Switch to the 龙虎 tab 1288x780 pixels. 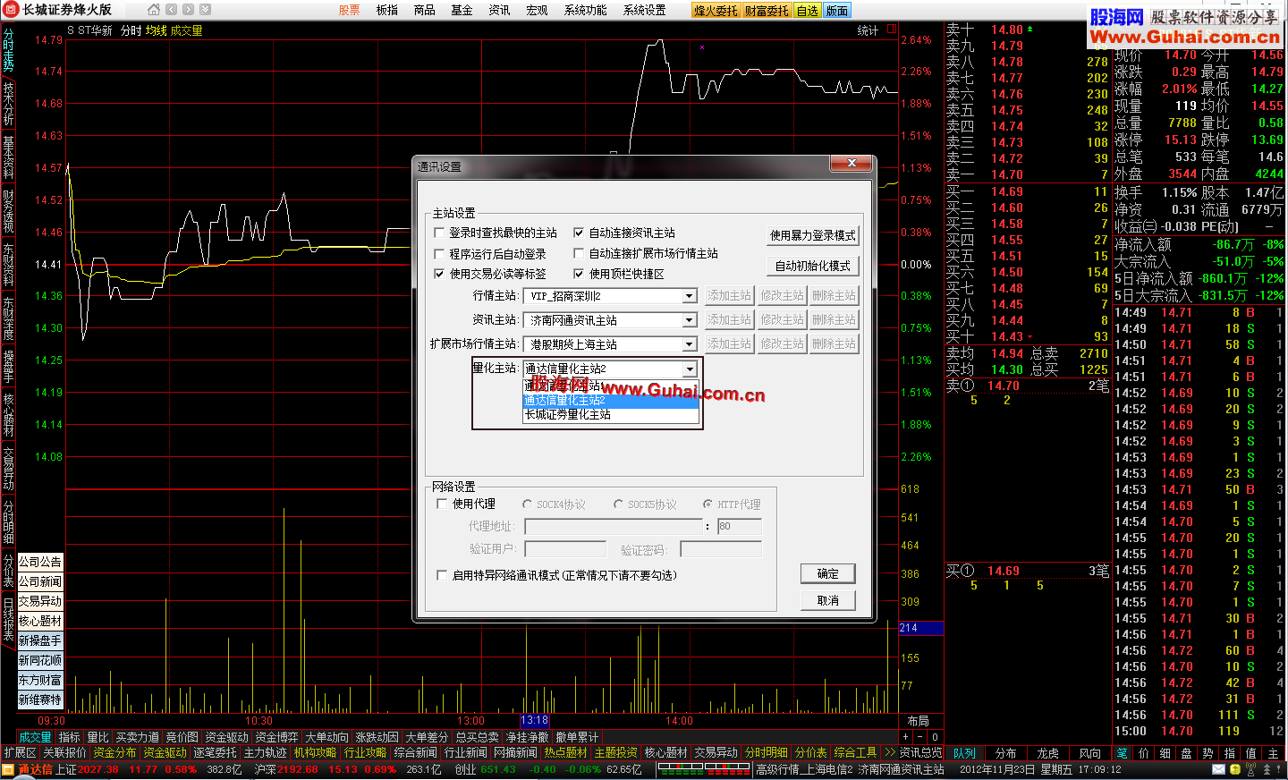click(x=1048, y=753)
